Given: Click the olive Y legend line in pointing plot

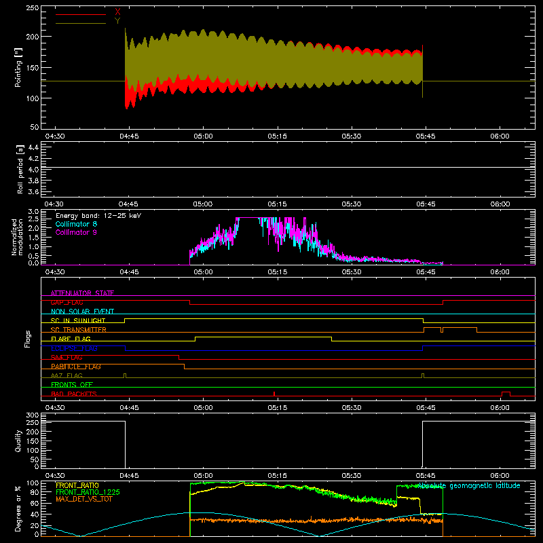Looking at the screenshot, I should [x=81, y=24].
